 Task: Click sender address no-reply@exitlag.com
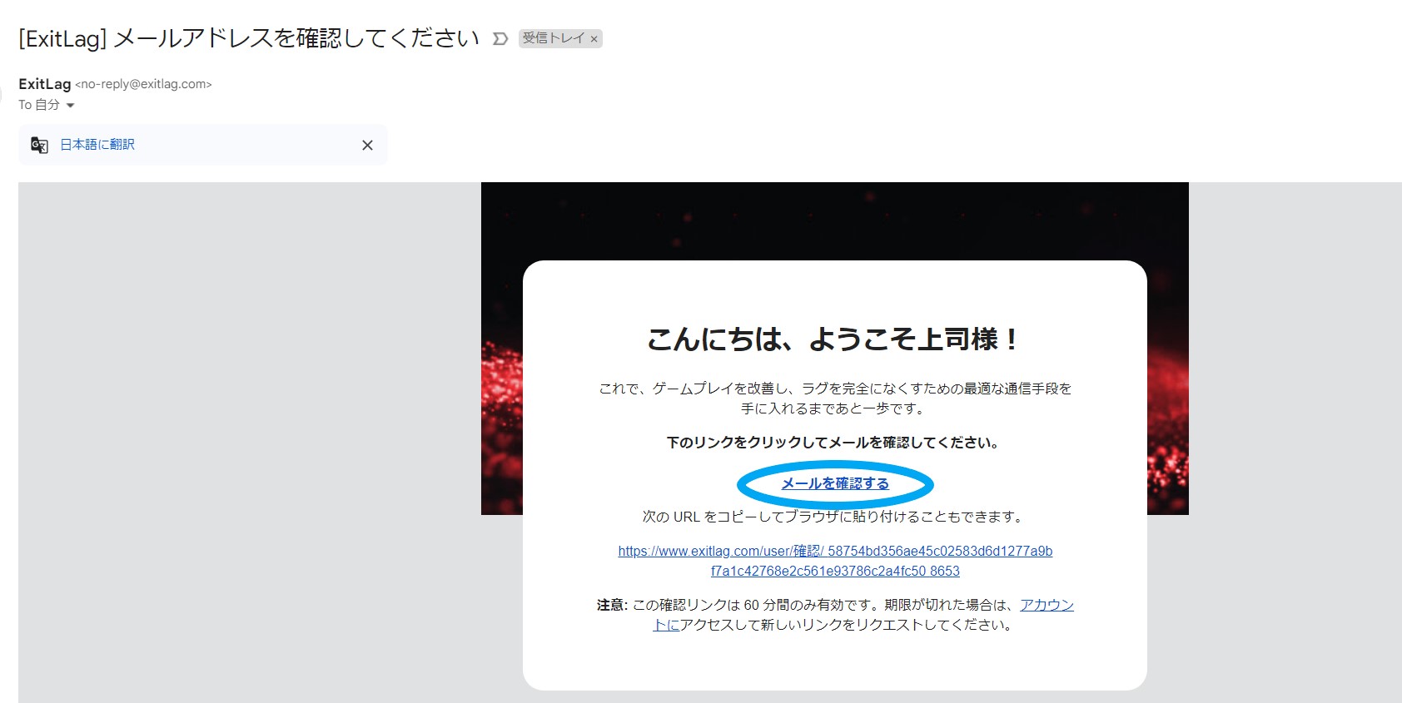[x=143, y=84]
